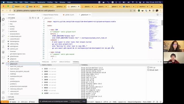Viewport: 184px width, 104px height.
Task: Select the GDK: gp terminal
Action: coord(152,67)
